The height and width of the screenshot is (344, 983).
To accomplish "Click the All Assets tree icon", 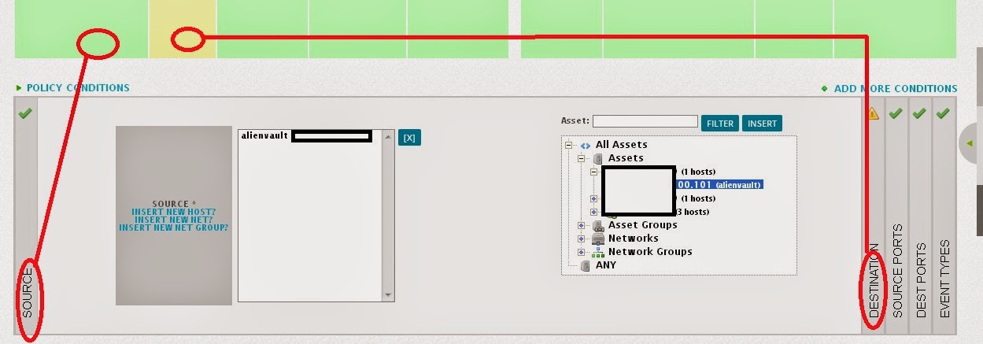I will click(x=585, y=145).
